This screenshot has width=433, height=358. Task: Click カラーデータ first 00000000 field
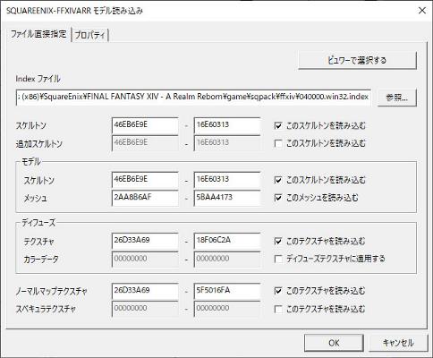click(145, 259)
